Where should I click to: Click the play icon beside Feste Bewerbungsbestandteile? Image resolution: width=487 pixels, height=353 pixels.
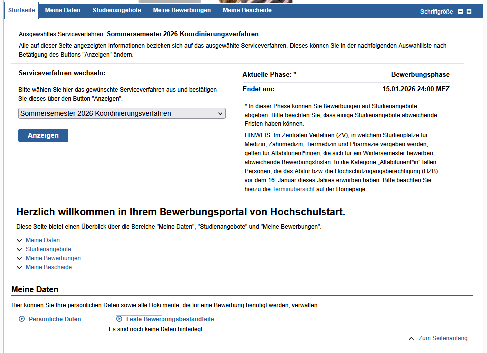119,319
